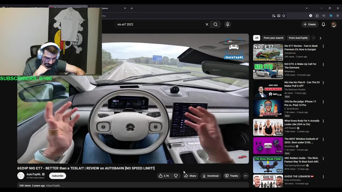Open options menu for ARC Raiders Guide video
Screen dimensions: 342x192
pyautogui.click(x=323, y=159)
